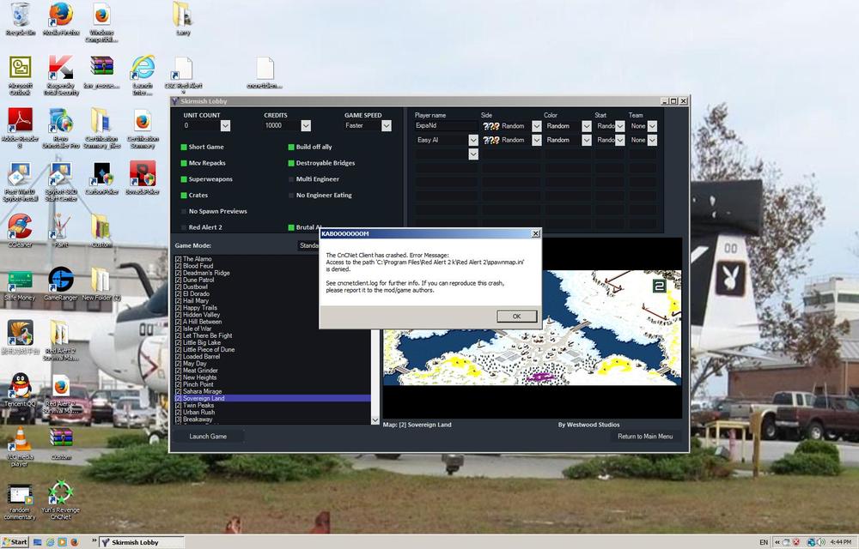This screenshot has height=549, width=859.
Task: Open the Spybot S&D Start Center shortcut
Action: [61, 181]
